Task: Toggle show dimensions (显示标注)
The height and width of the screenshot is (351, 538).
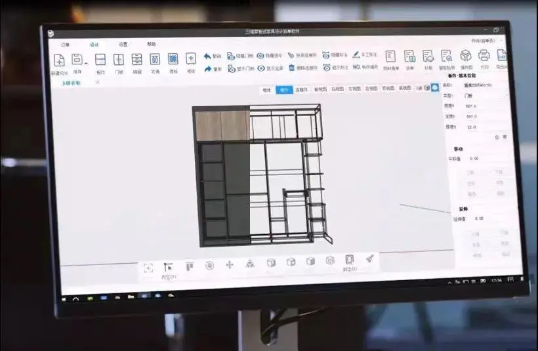Action: tap(335, 68)
